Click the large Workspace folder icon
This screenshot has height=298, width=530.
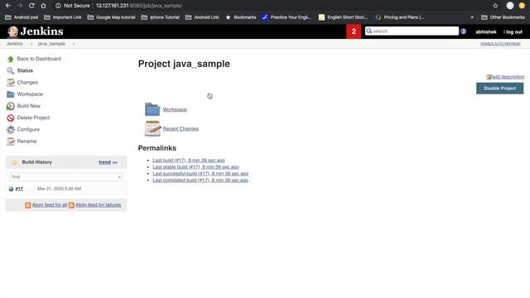[152, 109]
